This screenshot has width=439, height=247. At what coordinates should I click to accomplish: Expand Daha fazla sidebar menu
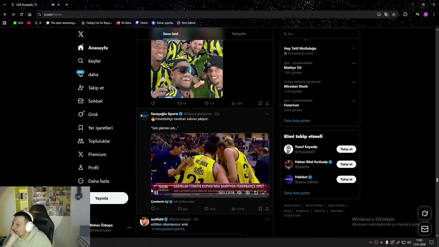click(94, 181)
